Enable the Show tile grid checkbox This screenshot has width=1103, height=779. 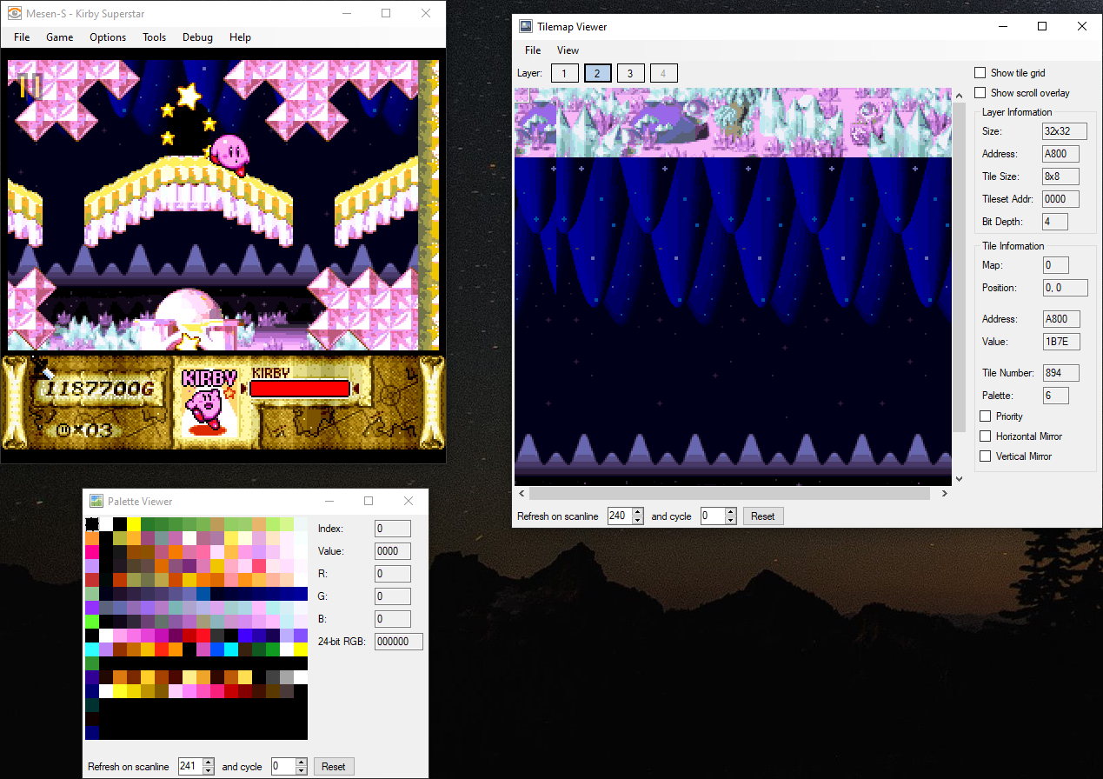point(980,73)
